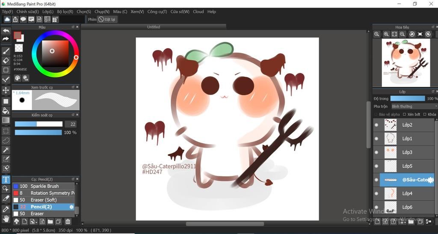Image resolution: width=438 pixels, height=234 pixels.
Task: Hide layer Lớp3 visibility dot
Action: (376, 152)
